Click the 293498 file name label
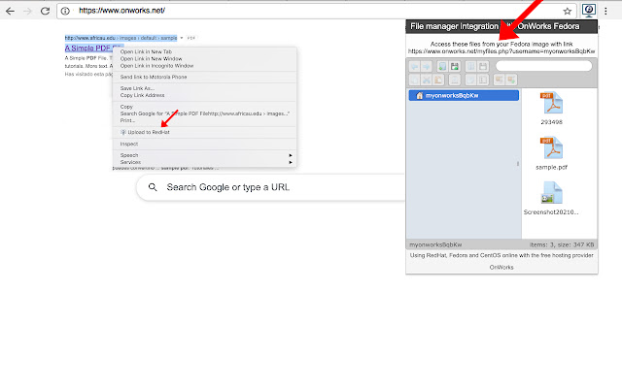This screenshot has height=388, width=622. pos(551,122)
